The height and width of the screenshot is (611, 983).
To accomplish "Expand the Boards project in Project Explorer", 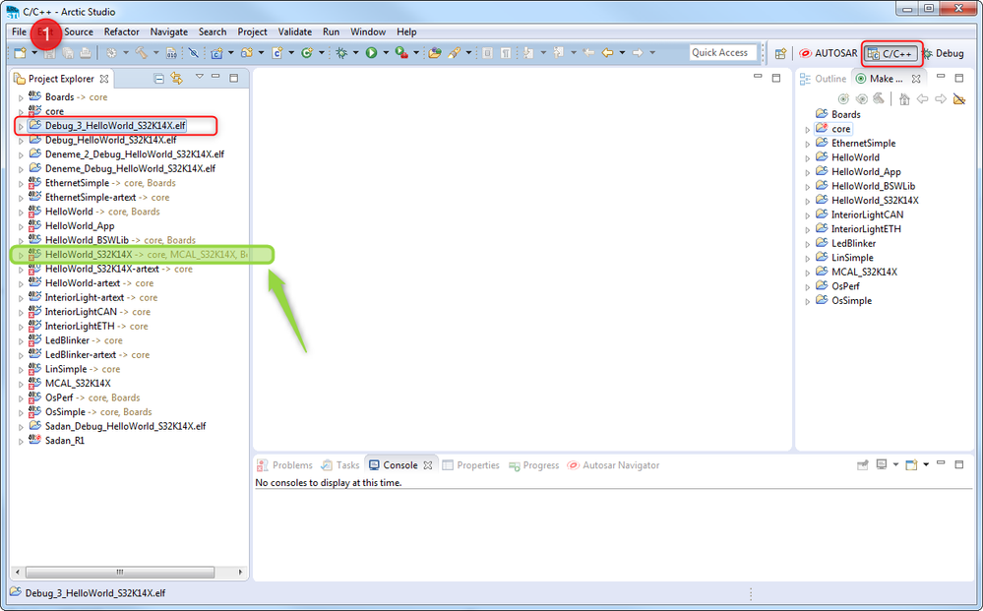I will [21, 97].
